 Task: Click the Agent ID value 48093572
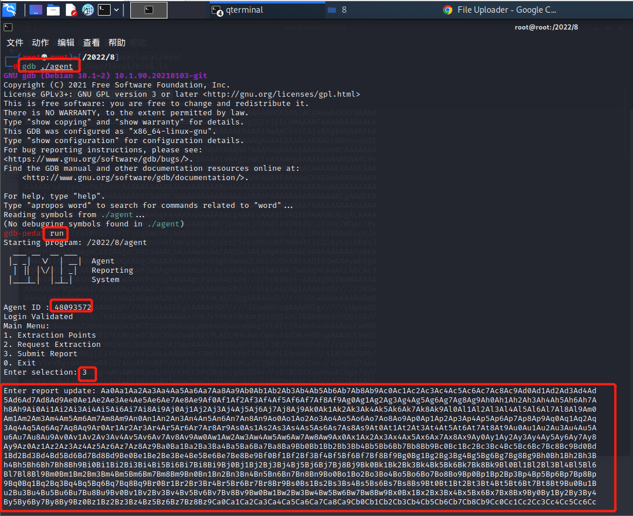(x=72, y=308)
